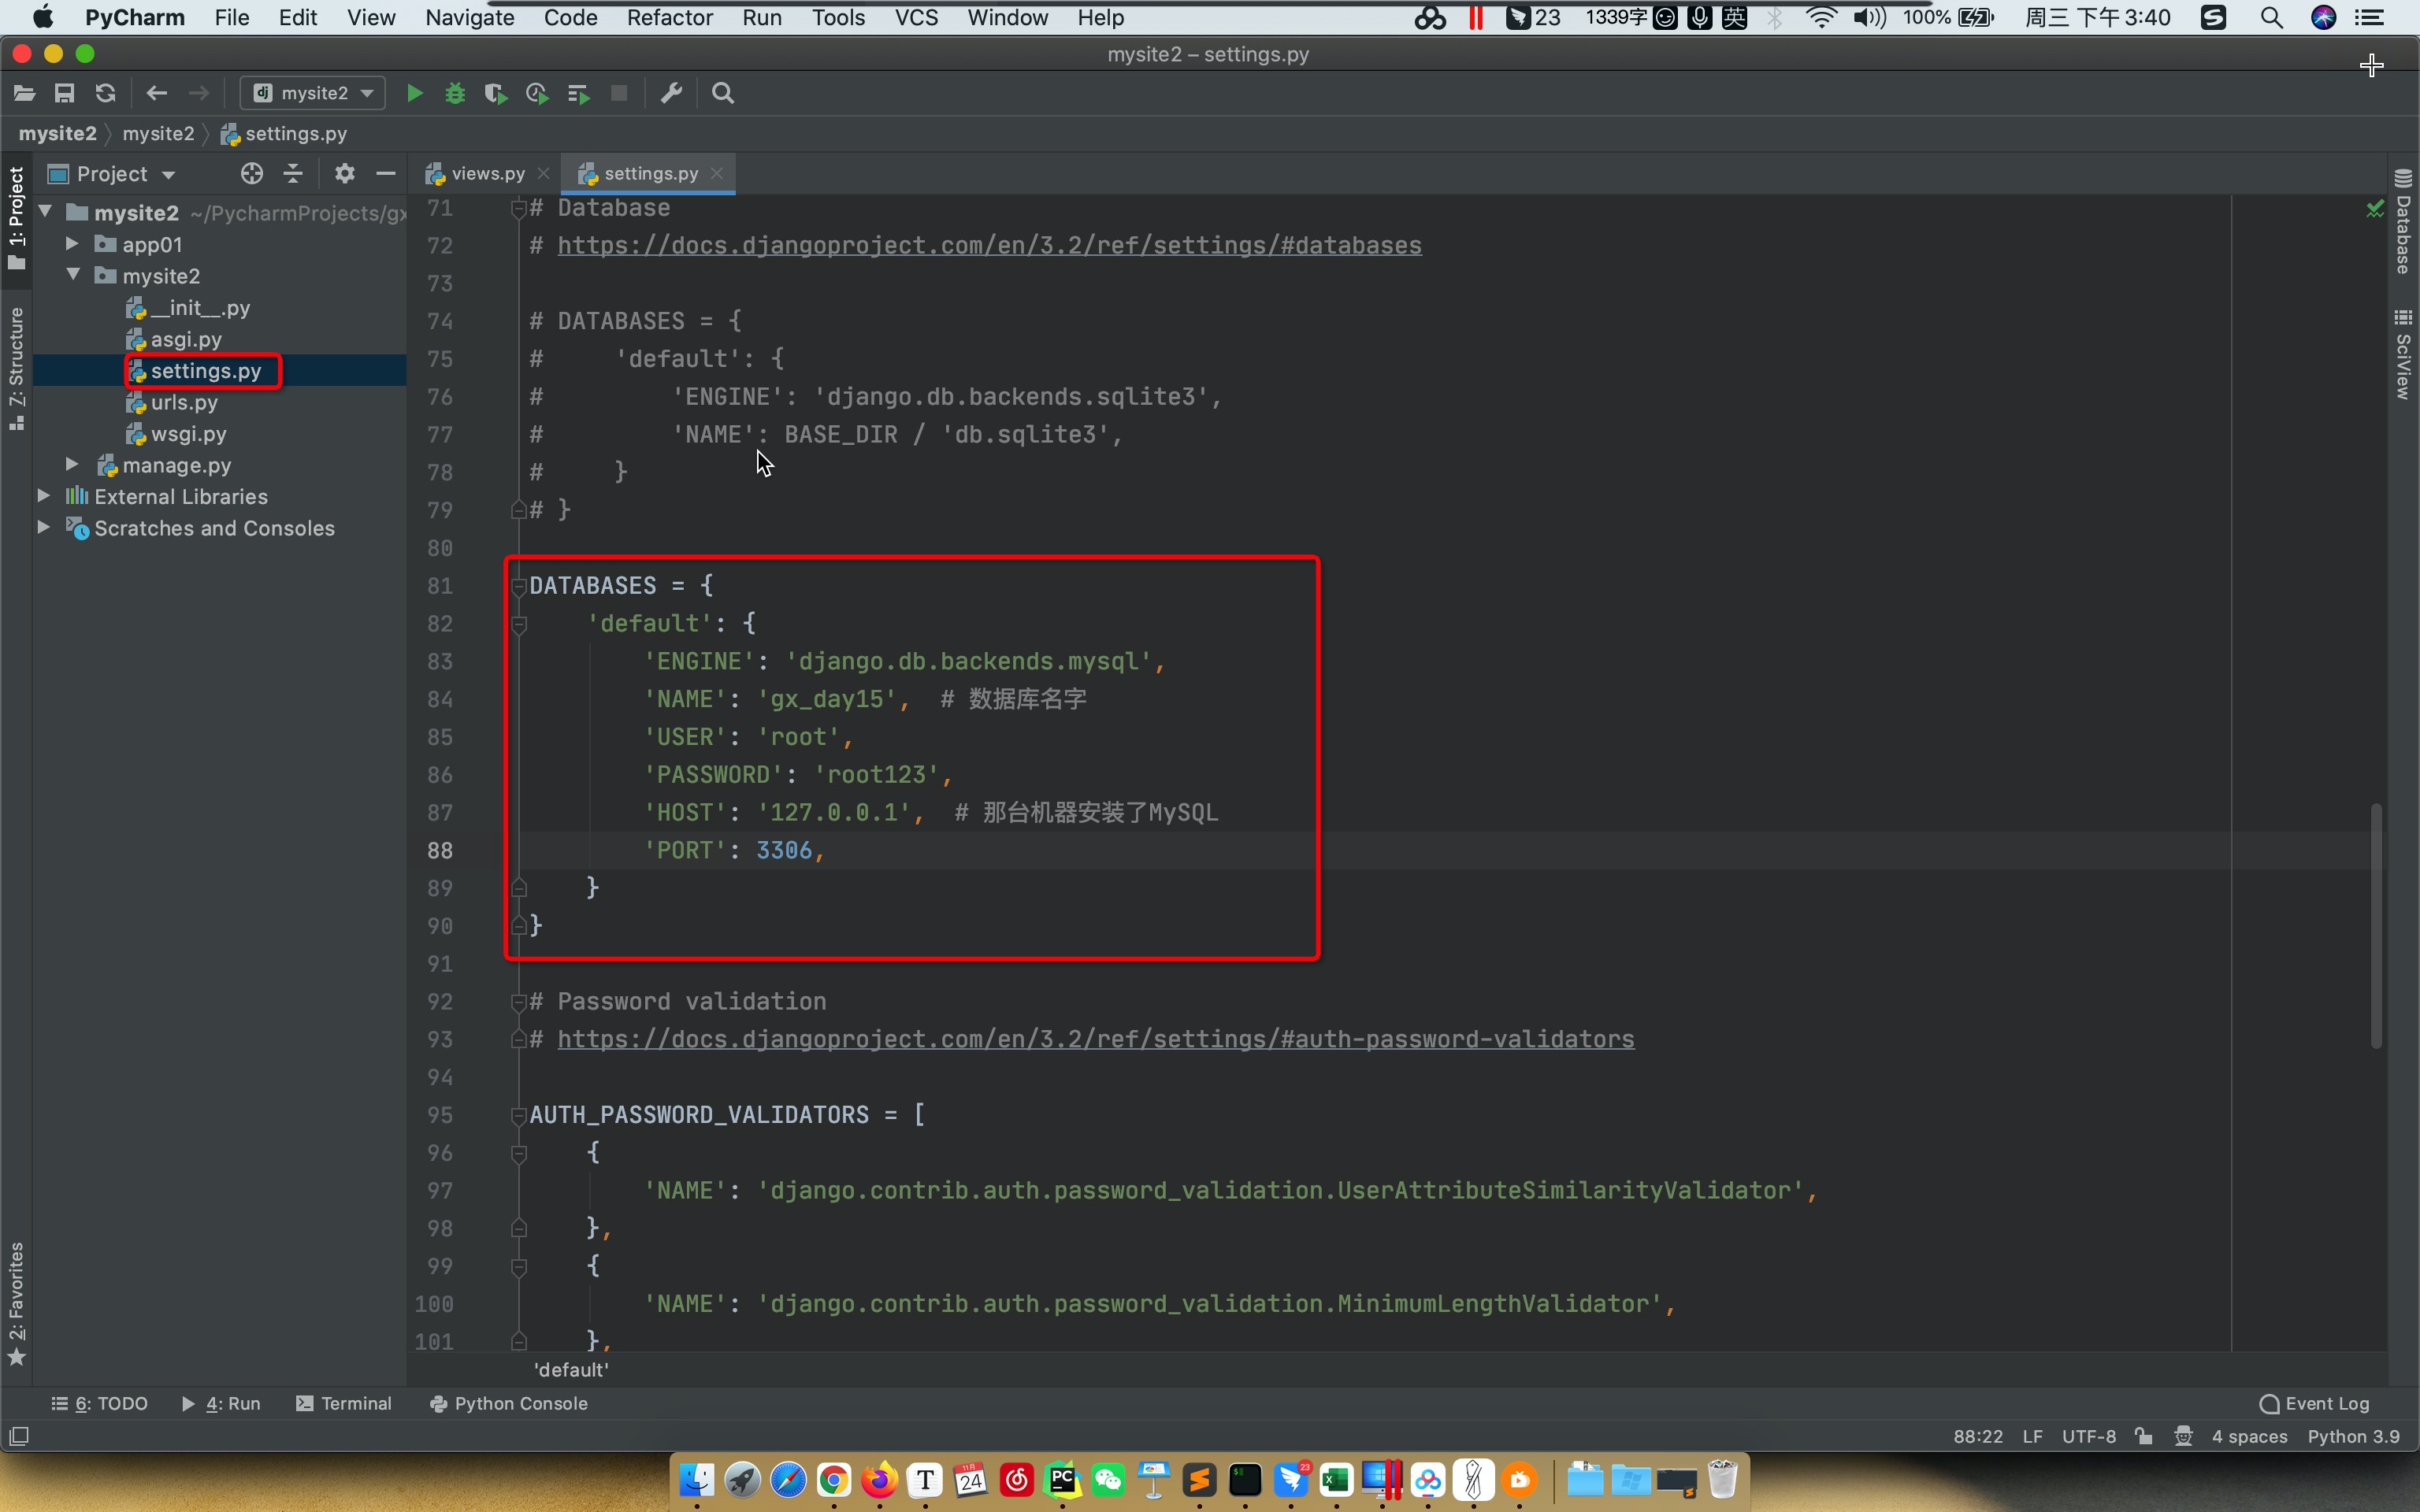Expand the app01 folder
This screenshot has width=2420, height=1512.
coord(72,244)
